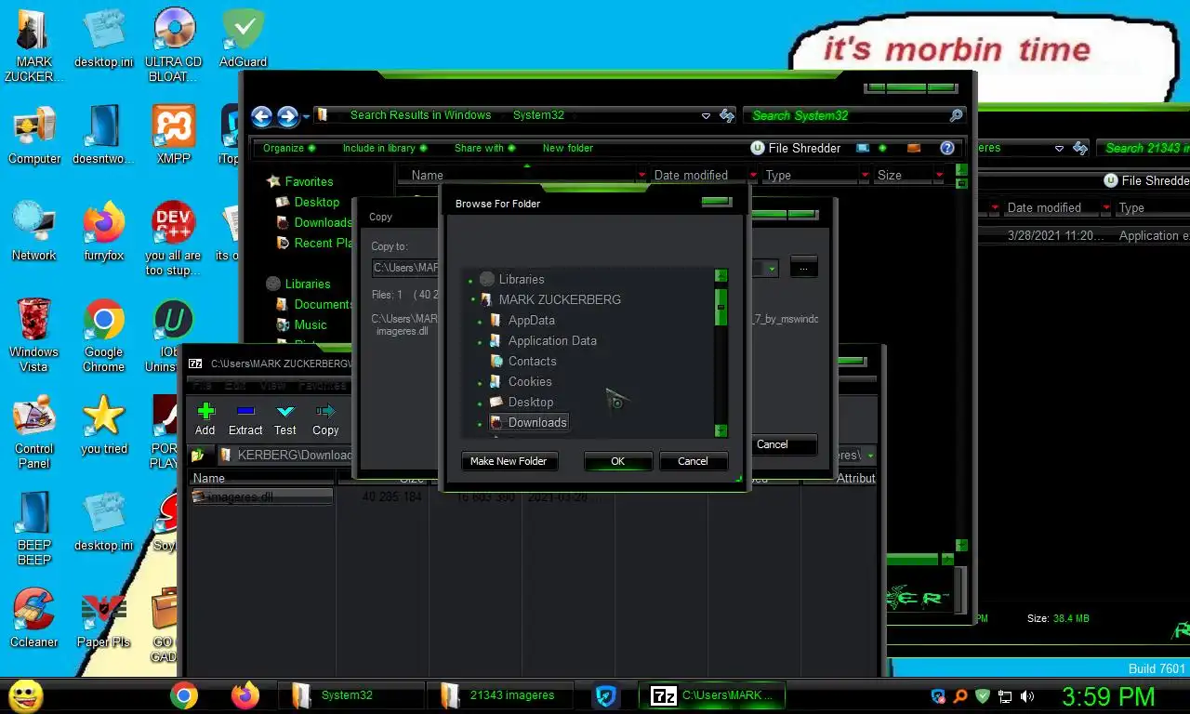The height and width of the screenshot is (714, 1190).
Task: Open the AdGuard desktop shortcut
Action: click(244, 39)
